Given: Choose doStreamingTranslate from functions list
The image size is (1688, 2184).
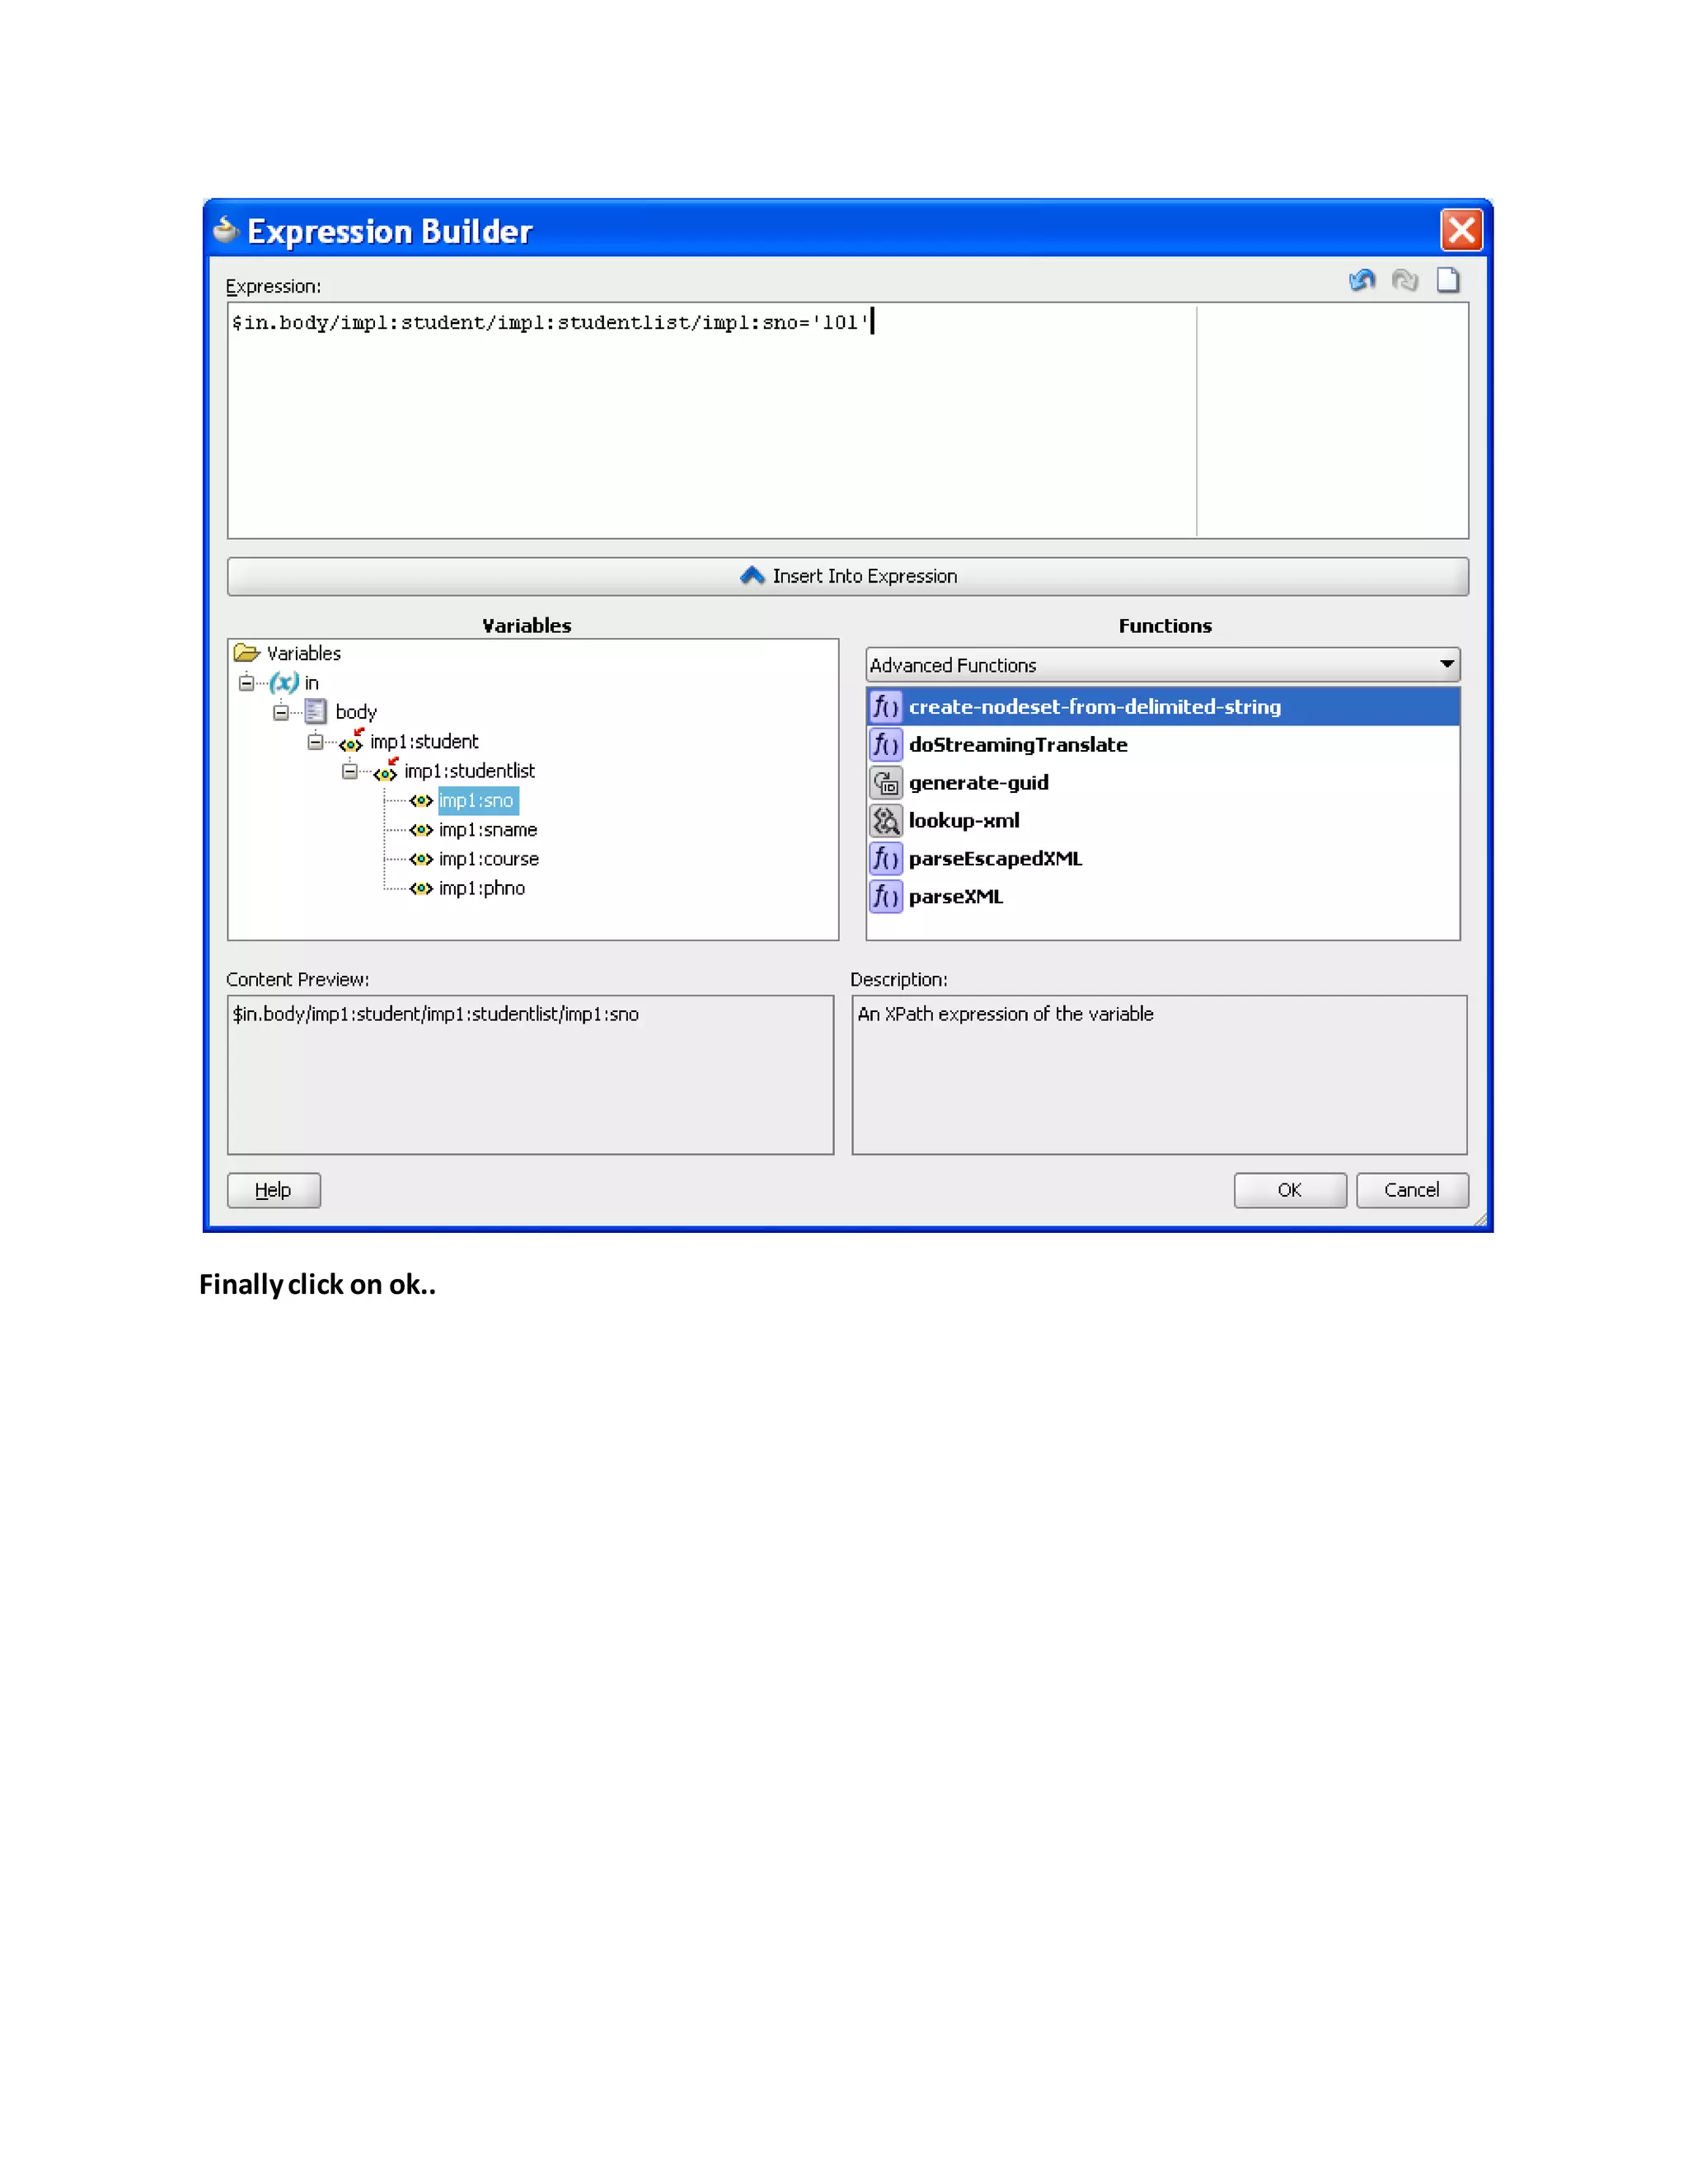Looking at the screenshot, I should pyautogui.click(x=1017, y=745).
